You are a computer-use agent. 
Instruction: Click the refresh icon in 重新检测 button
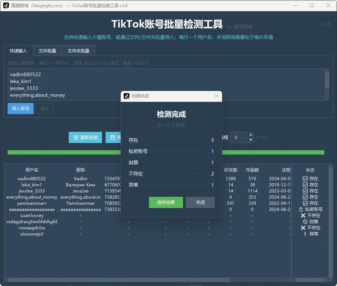[x=76, y=138]
